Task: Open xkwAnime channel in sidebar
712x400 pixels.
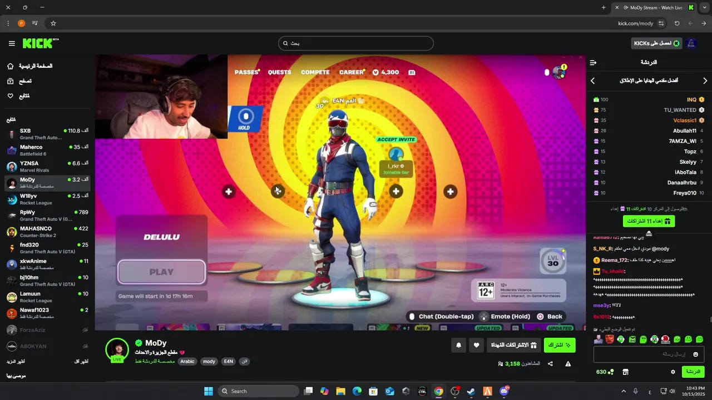Action: [47, 264]
